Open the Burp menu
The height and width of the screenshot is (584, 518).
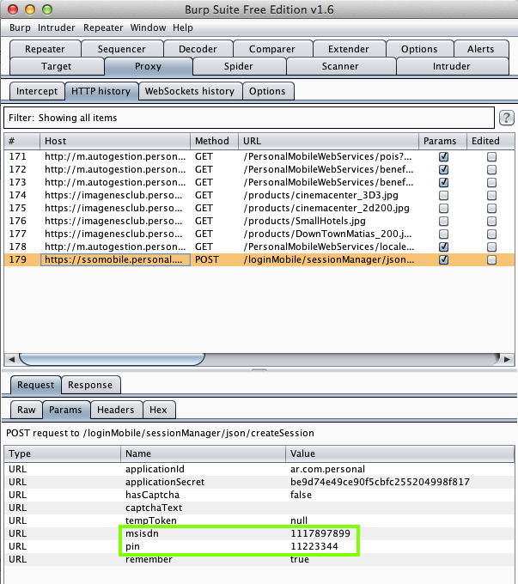[20, 28]
